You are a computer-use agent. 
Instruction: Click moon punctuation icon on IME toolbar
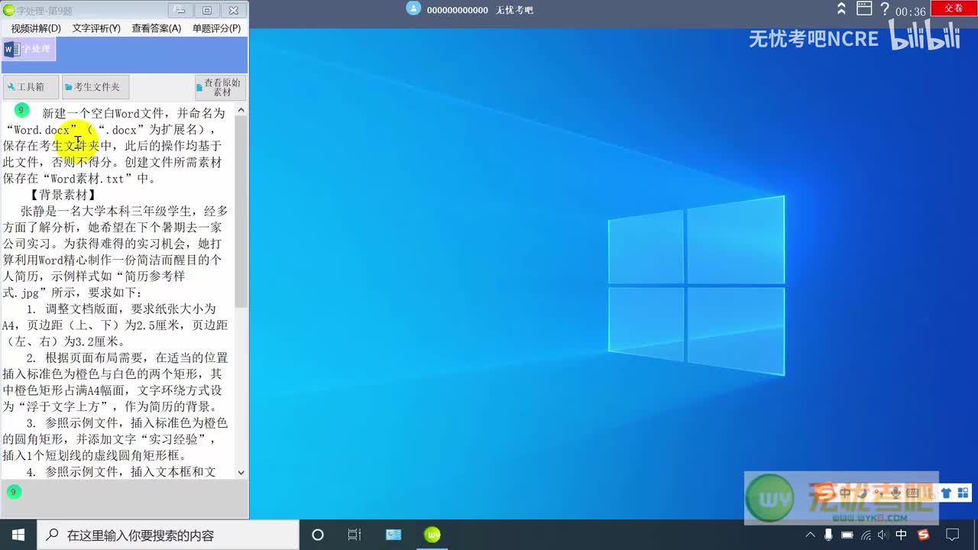click(861, 493)
